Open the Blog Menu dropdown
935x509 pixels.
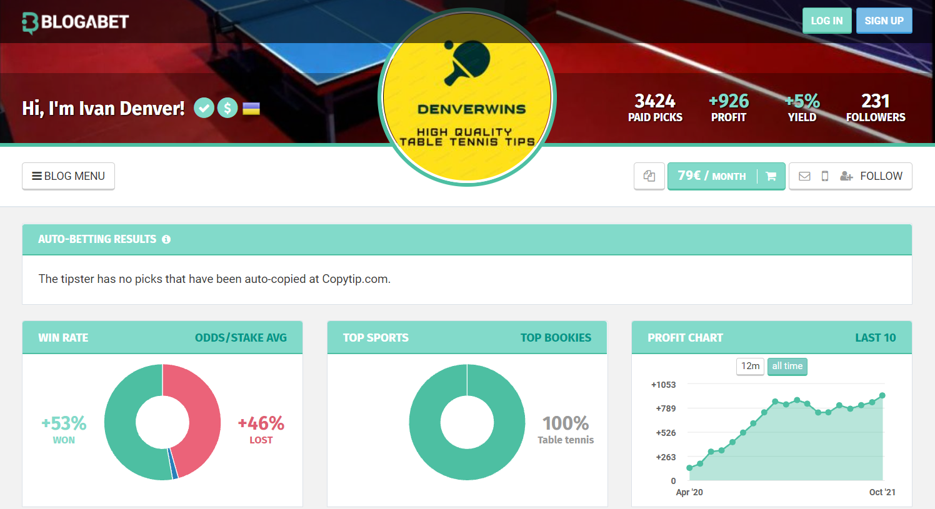coord(69,176)
